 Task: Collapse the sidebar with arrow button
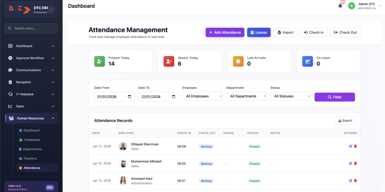tap(51, 10)
